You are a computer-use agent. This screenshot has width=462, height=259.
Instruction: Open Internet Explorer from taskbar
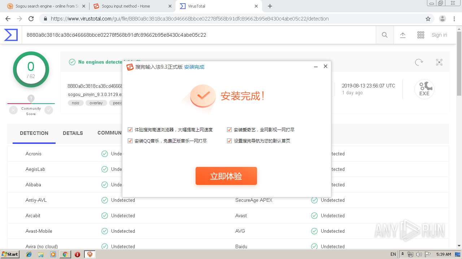[x=29, y=254]
